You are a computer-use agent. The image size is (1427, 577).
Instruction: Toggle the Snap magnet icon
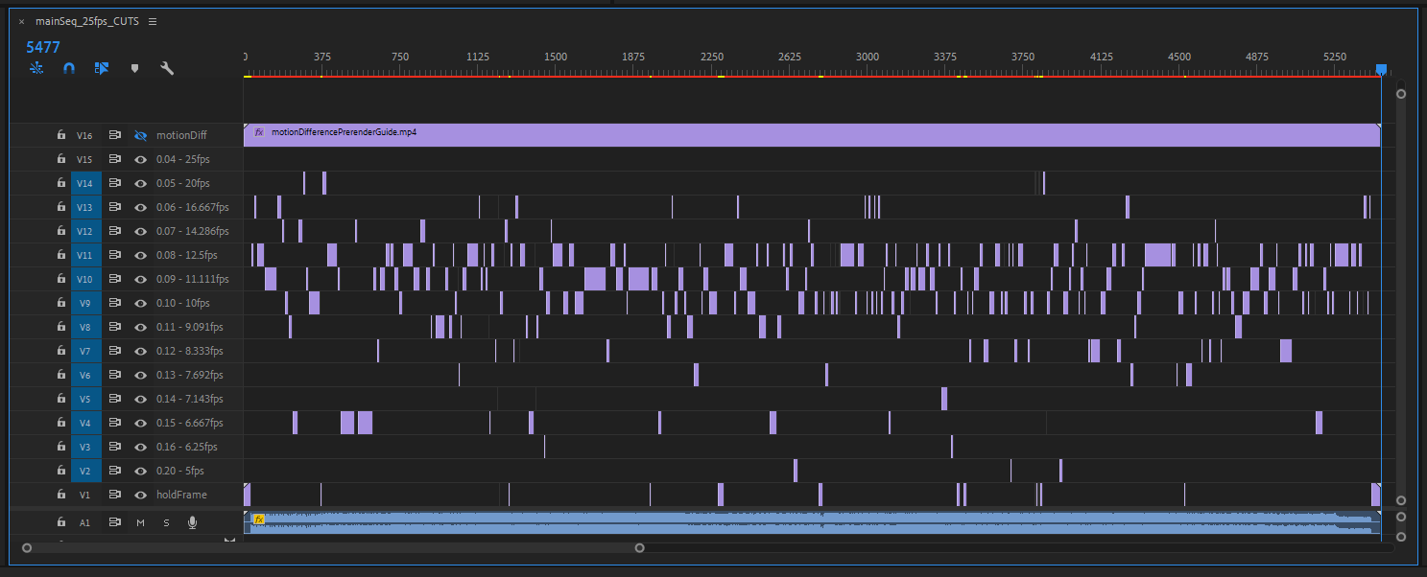pyautogui.click(x=69, y=68)
